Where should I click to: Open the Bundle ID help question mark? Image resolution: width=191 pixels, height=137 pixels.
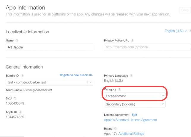click(22, 76)
